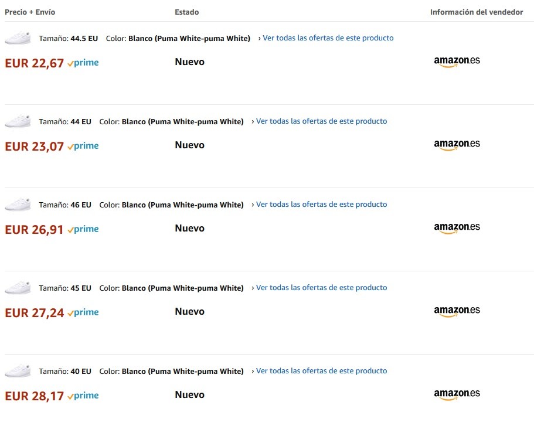Viewport: 534px width, 429px height.
Task: Open the white shoe thumbnail for size 45 EU
Action: tap(18, 288)
